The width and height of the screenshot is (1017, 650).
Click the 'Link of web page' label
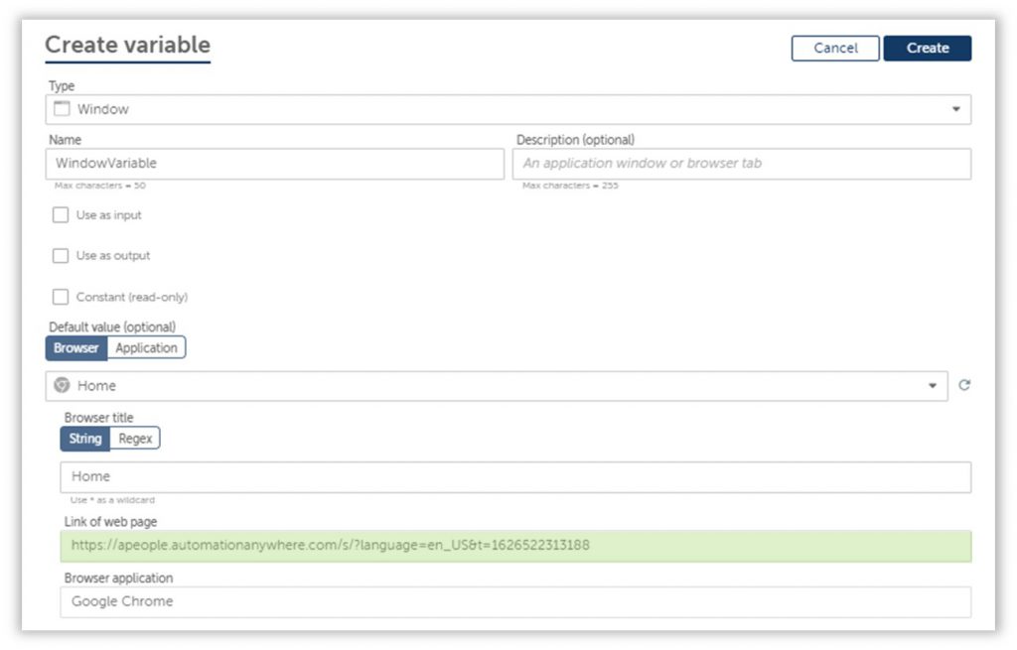click(x=110, y=522)
